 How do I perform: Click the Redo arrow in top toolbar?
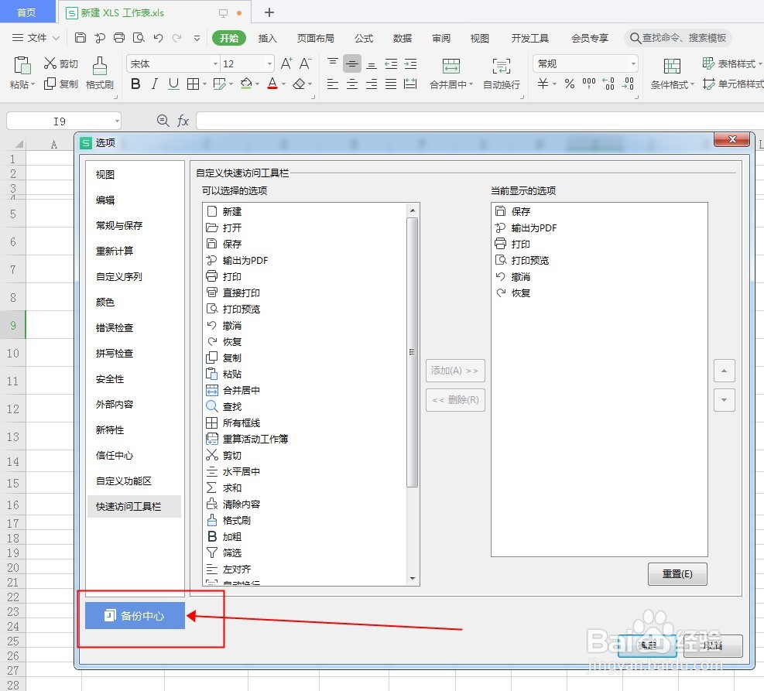176,37
